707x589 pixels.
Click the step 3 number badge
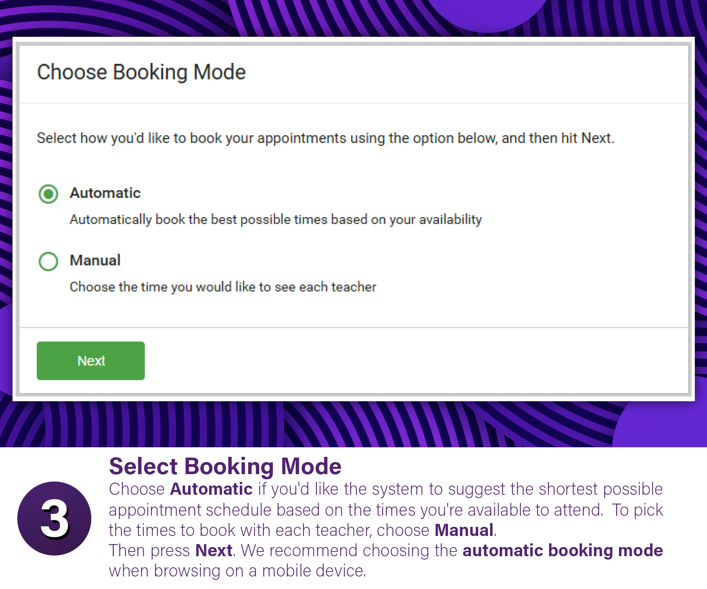(x=54, y=518)
